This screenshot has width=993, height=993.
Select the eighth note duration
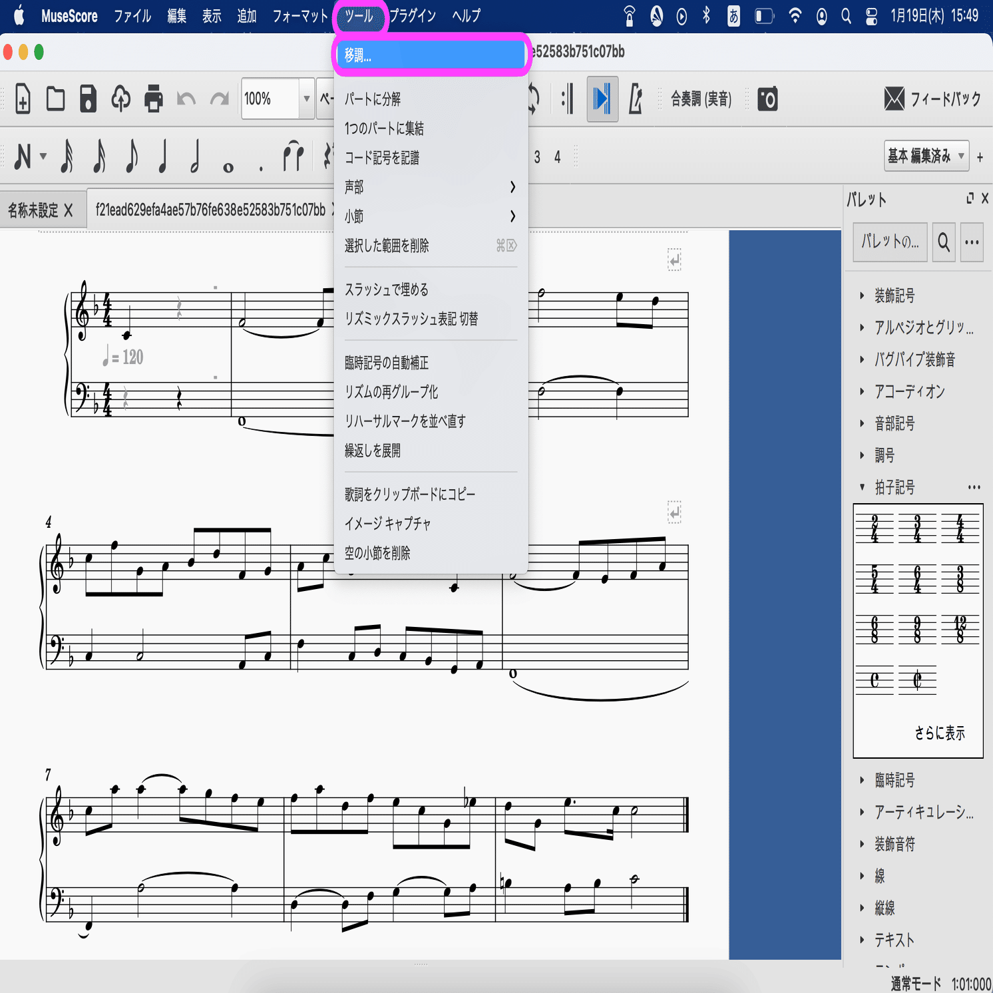point(132,157)
